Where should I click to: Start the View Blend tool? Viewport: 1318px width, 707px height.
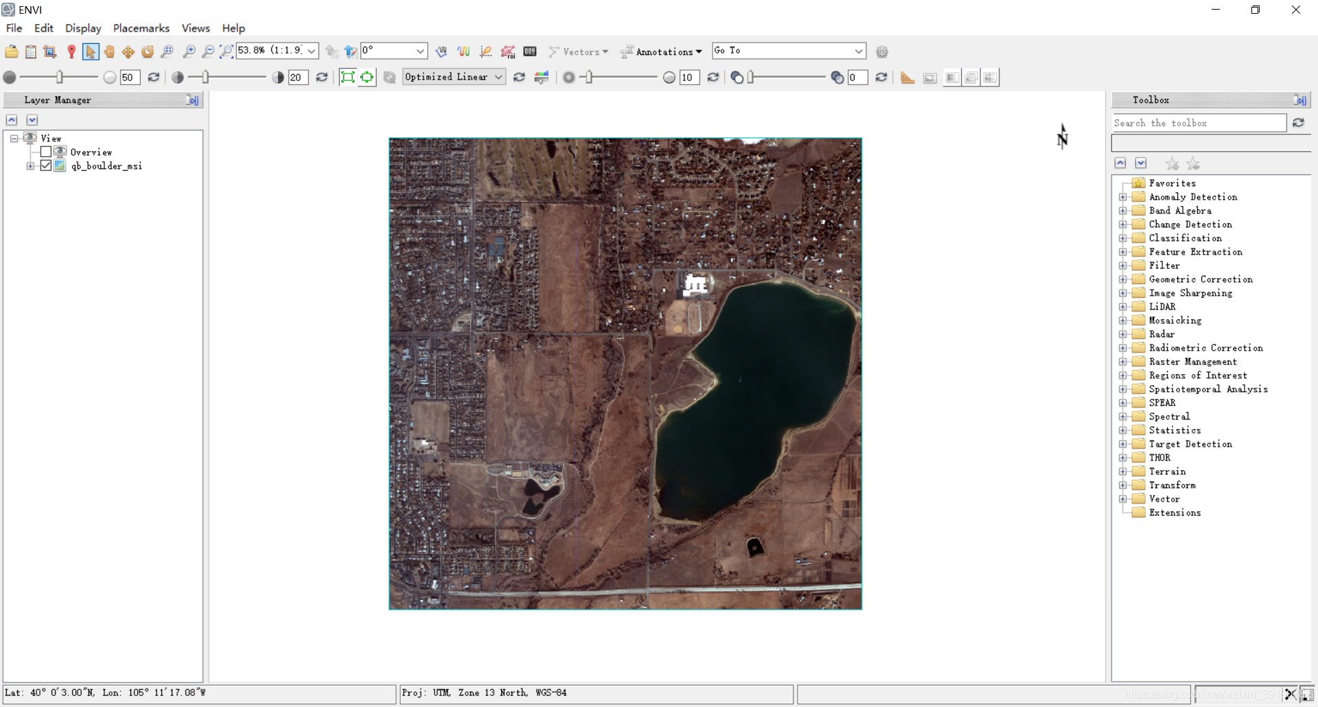pos(951,78)
